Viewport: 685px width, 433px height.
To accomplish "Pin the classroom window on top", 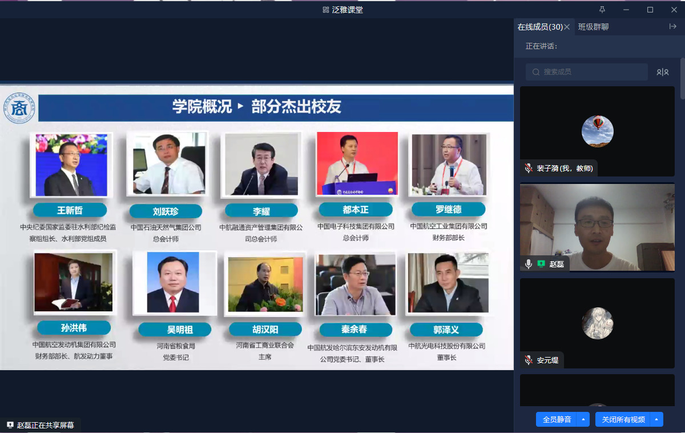I will (602, 10).
